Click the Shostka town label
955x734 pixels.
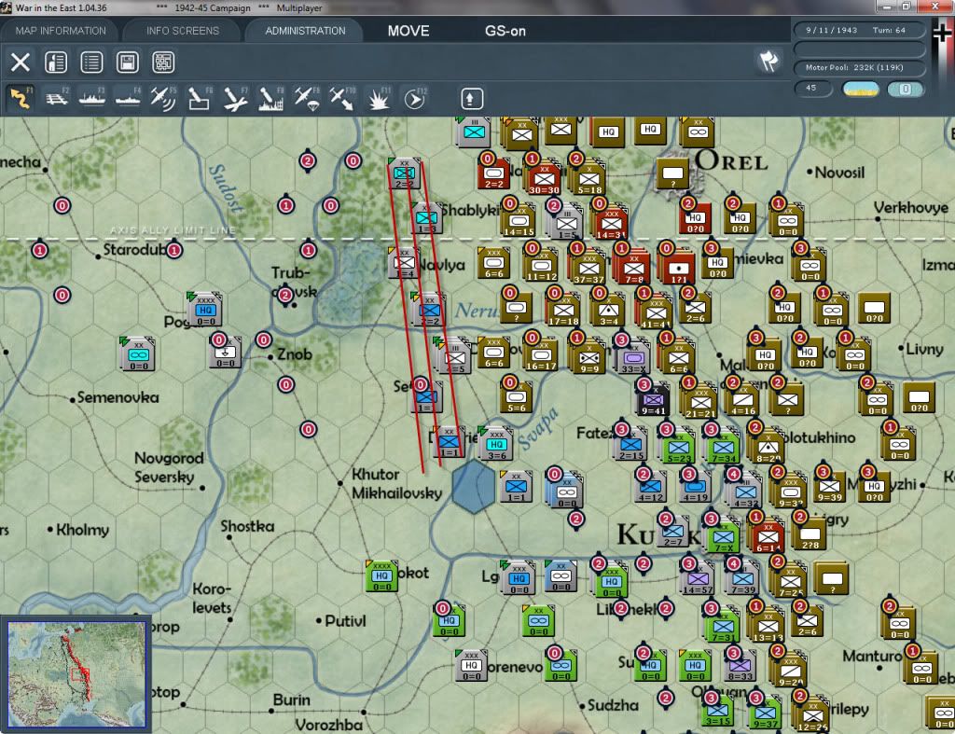tap(247, 526)
